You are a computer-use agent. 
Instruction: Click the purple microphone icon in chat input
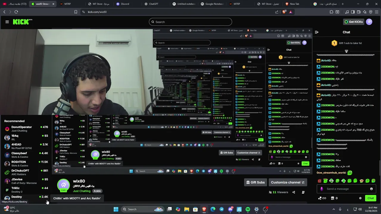point(321,189)
